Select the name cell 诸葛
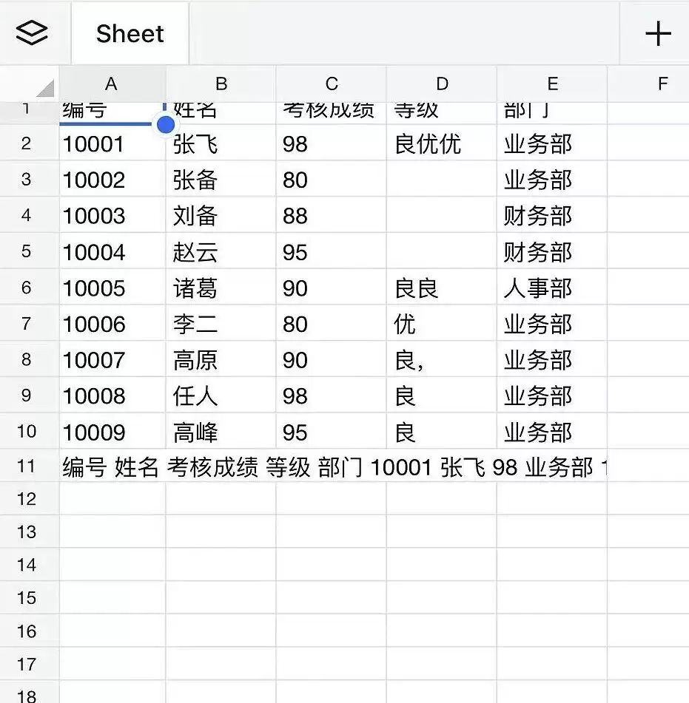Image resolution: width=689 pixels, height=703 pixels. 221,288
